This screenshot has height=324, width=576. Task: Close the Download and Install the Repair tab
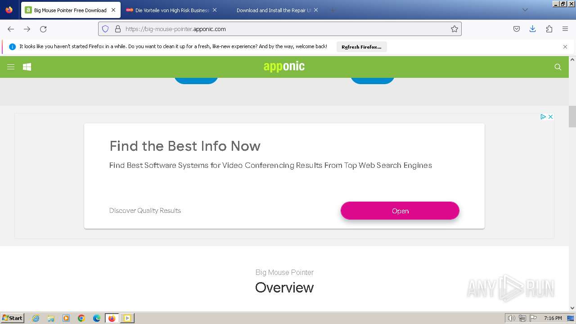pos(316,10)
